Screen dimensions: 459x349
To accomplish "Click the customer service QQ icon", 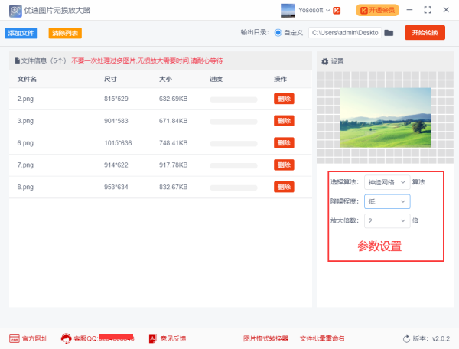I will pyautogui.click(x=67, y=338).
